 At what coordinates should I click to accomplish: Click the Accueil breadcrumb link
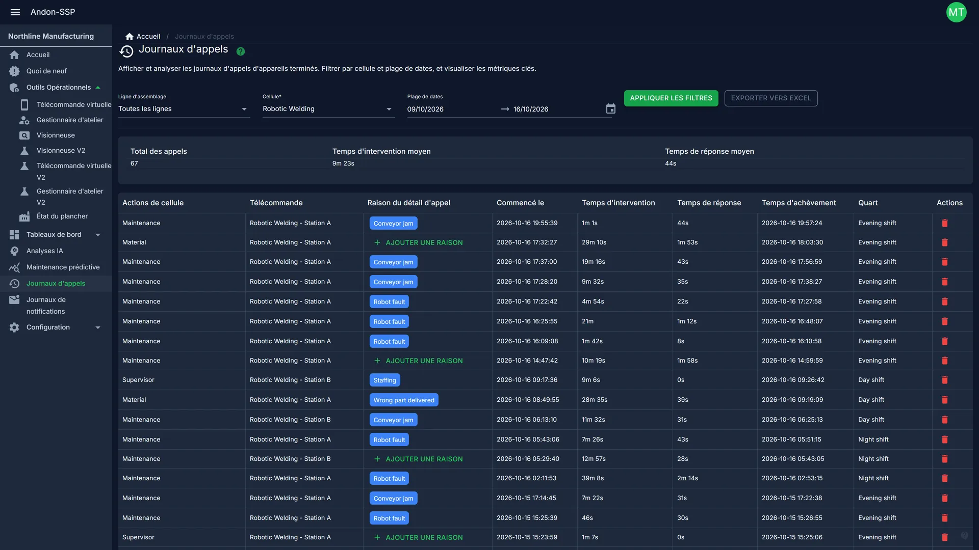point(148,37)
